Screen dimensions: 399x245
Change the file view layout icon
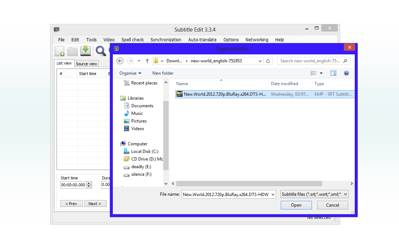[x=313, y=73]
